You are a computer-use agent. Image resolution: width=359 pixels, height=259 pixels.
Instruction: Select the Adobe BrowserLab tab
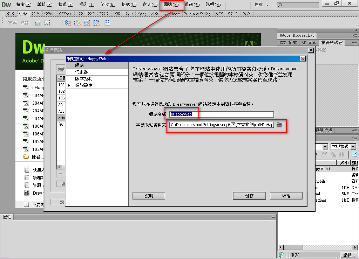click(x=297, y=35)
